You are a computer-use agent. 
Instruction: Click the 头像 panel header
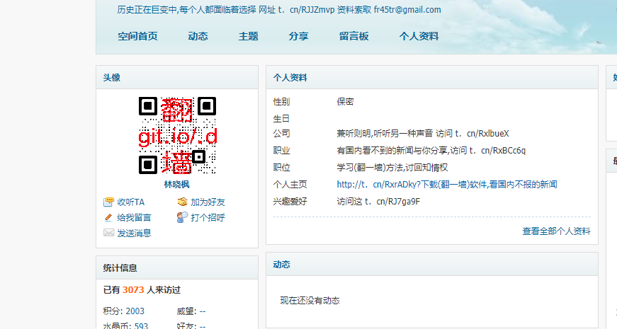[x=177, y=77]
